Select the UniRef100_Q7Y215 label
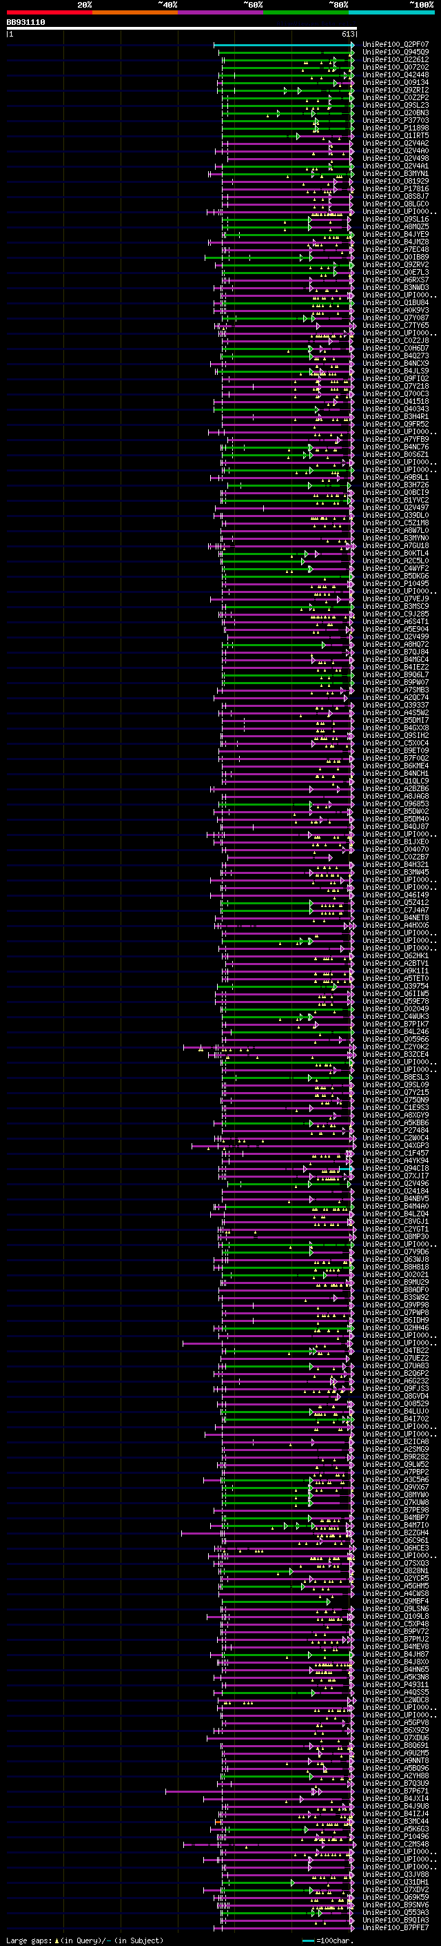The width and height of the screenshot is (441, 1946). pos(396,1092)
